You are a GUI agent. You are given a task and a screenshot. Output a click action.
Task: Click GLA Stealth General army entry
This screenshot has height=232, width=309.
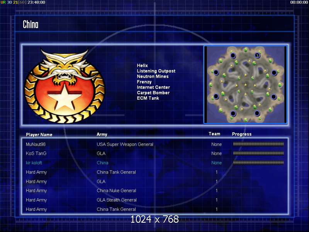[x=117, y=200]
